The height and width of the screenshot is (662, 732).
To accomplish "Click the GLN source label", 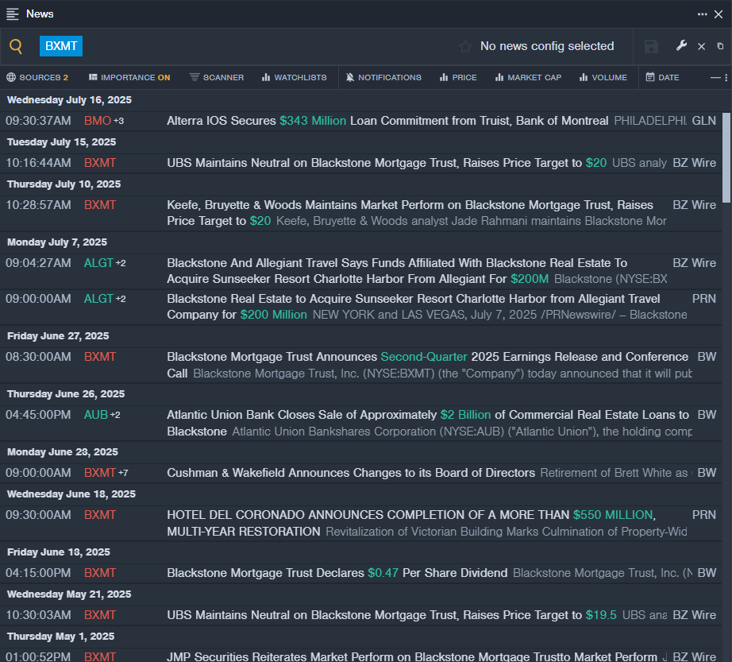I will tap(703, 121).
